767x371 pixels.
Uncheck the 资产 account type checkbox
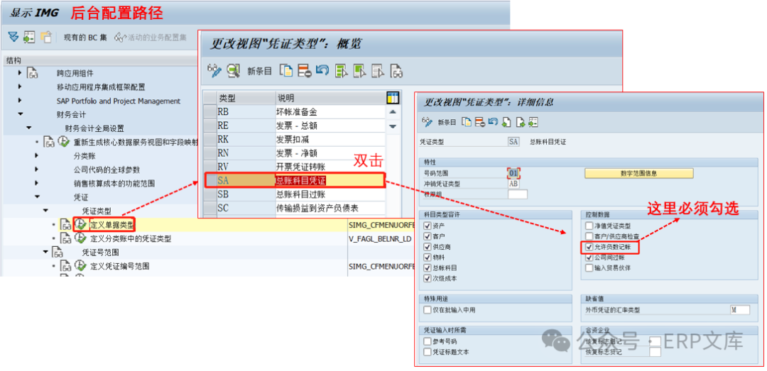pyautogui.click(x=426, y=226)
